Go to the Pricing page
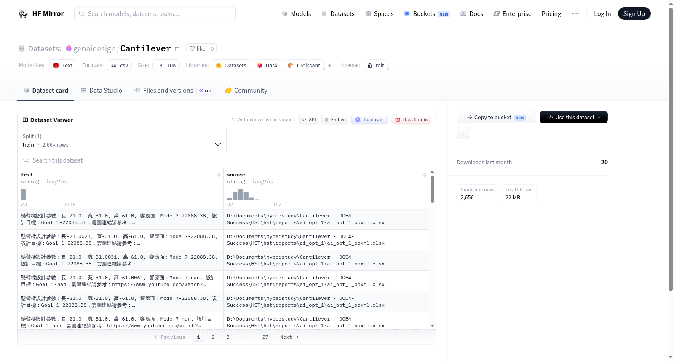674x361 pixels. [551, 14]
